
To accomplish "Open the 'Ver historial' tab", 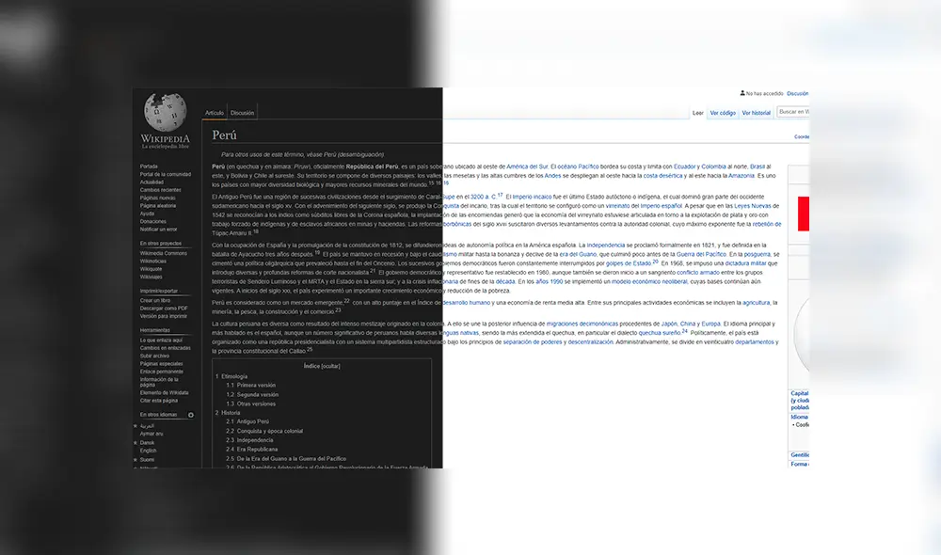I will click(x=757, y=112).
